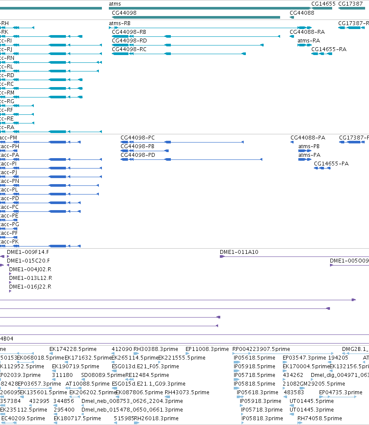Click the atms-PA protein label
Viewport: 369px width, 425px height.
[309, 155]
